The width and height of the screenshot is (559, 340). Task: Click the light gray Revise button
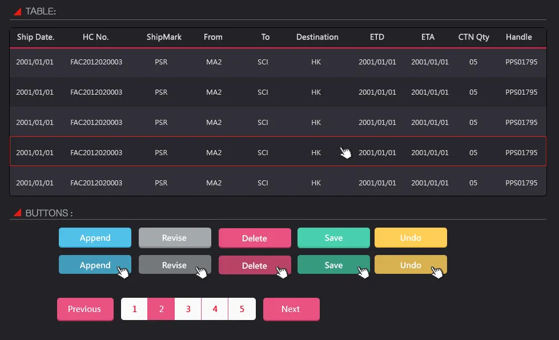tap(175, 237)
